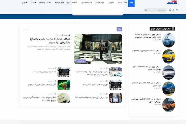Click the previous slide arrow in بازار section
Screen dimensions: 186x124
[x=28, y=29]
